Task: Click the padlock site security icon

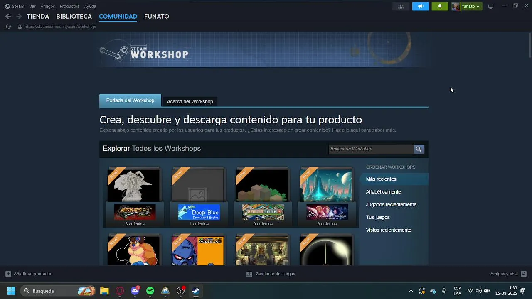Action: pos(20,27)
